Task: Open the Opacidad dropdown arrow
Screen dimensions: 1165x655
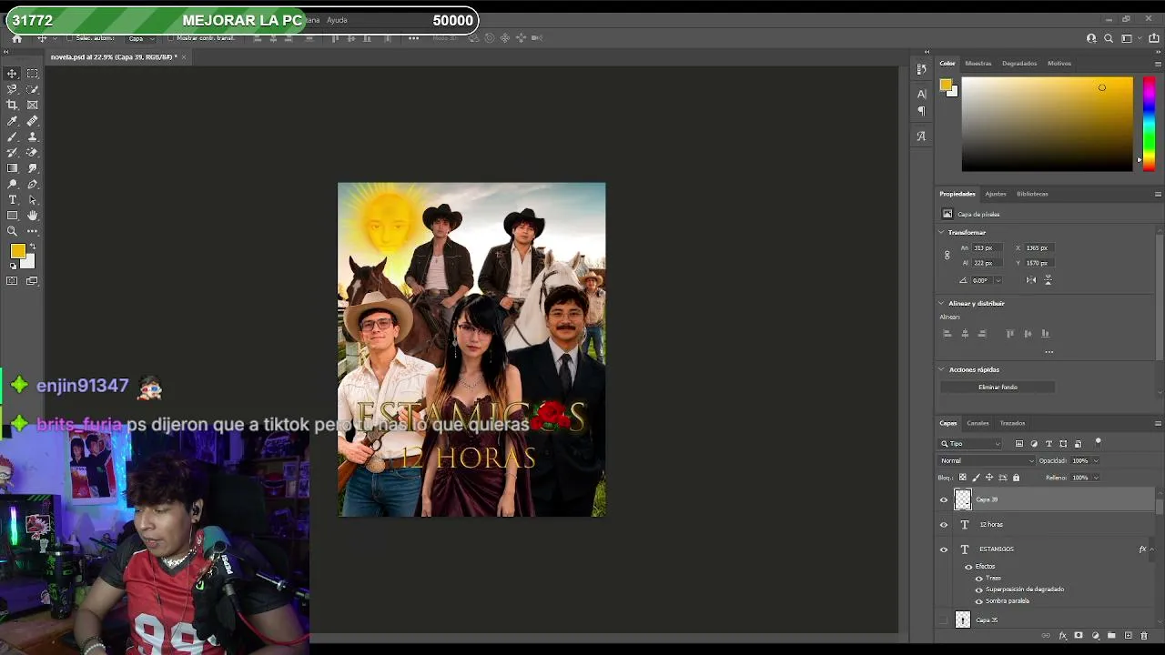Action: coord(1095,461)
